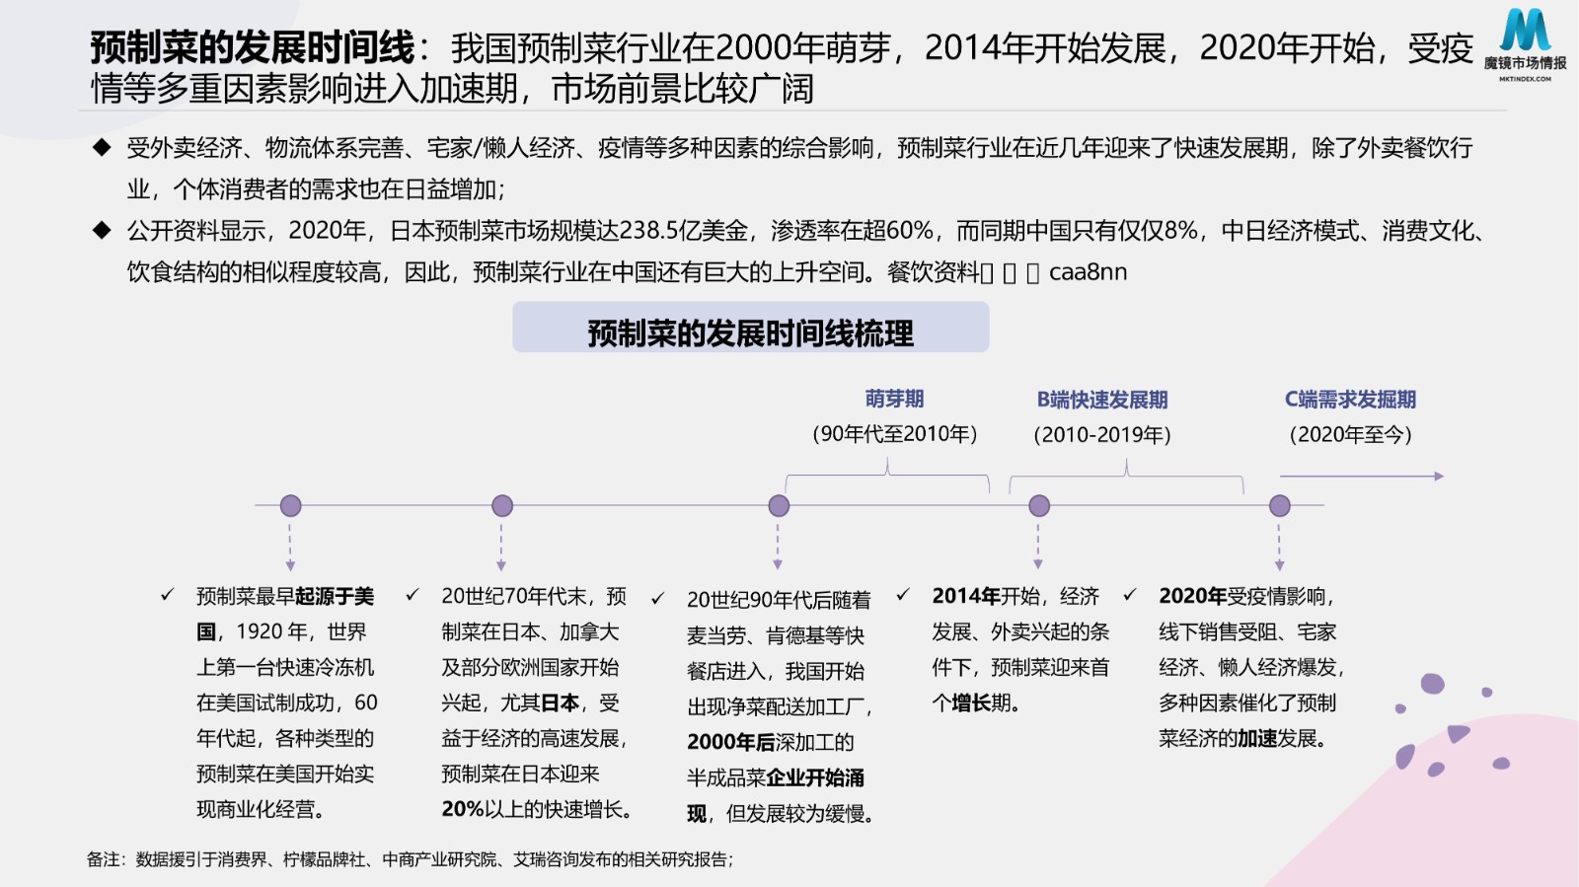1579x887 pixels.
Task: Click the line 麦当劳、肯德基等快
Action: click(x=776, y=635)
